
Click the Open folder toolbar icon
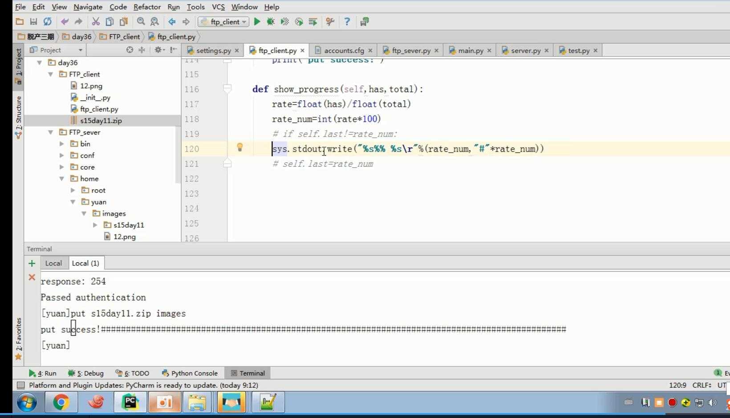click(x=20, y=21)
